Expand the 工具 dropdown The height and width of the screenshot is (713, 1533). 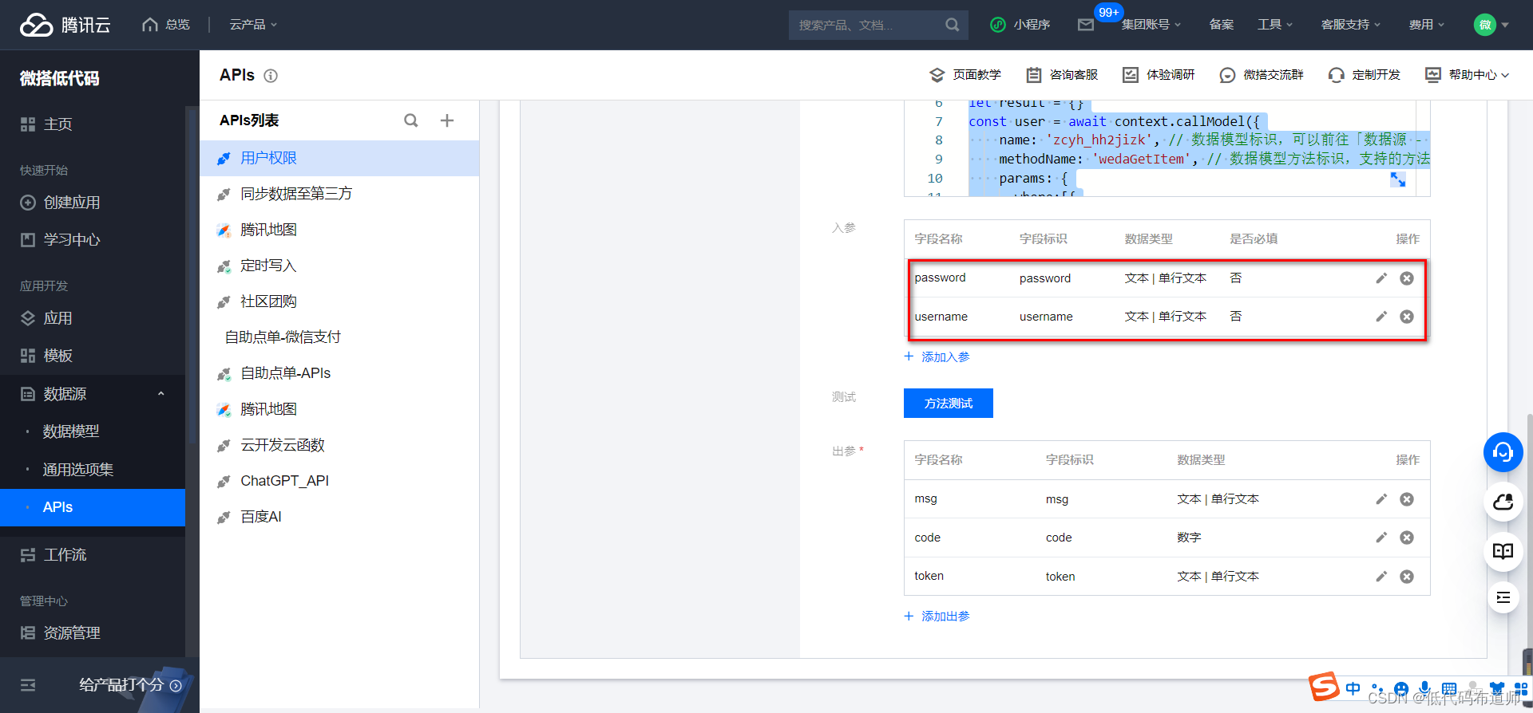click(1274, 25)
